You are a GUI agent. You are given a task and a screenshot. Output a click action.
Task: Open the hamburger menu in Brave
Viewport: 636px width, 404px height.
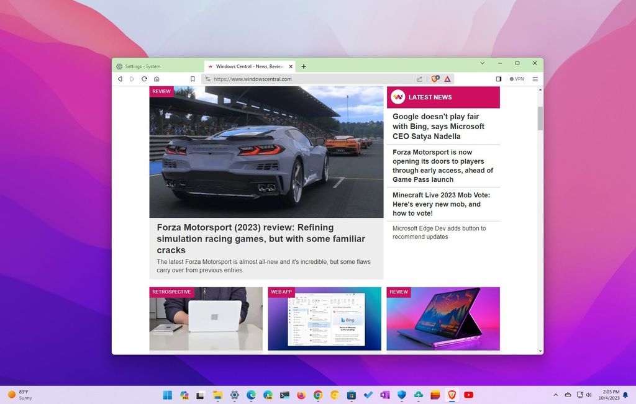tap(535, 79)
